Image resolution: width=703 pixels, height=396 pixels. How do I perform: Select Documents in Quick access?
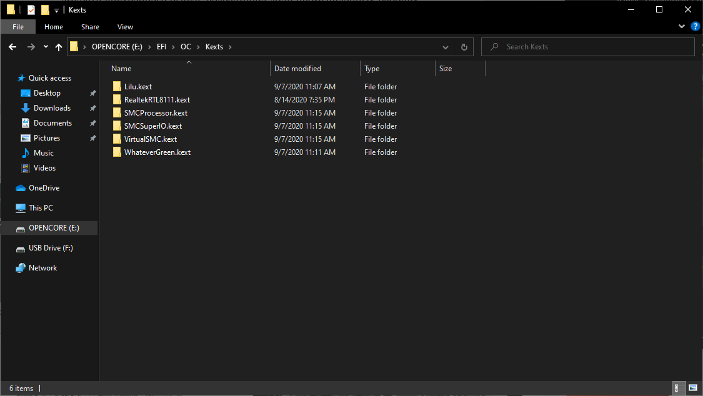[x=52, y=123]
